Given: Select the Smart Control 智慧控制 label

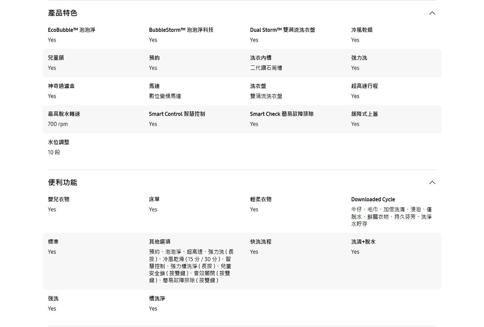Looking at the screenshot, I should [177, 114].
